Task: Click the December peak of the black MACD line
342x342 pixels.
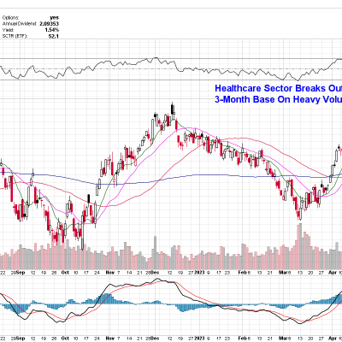Action: (157, 279)
